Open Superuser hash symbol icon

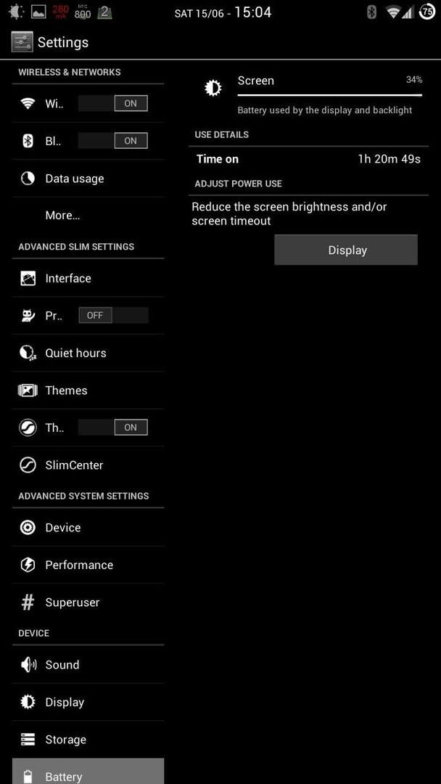tap(28, 603)
